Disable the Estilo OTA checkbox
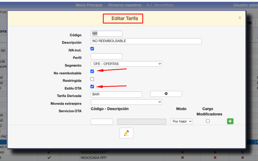Image resolution: width=258 pixels, height=161 pixels. [x=92, y=87]
